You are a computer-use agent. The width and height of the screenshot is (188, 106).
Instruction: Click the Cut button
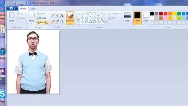pos(20,14)
